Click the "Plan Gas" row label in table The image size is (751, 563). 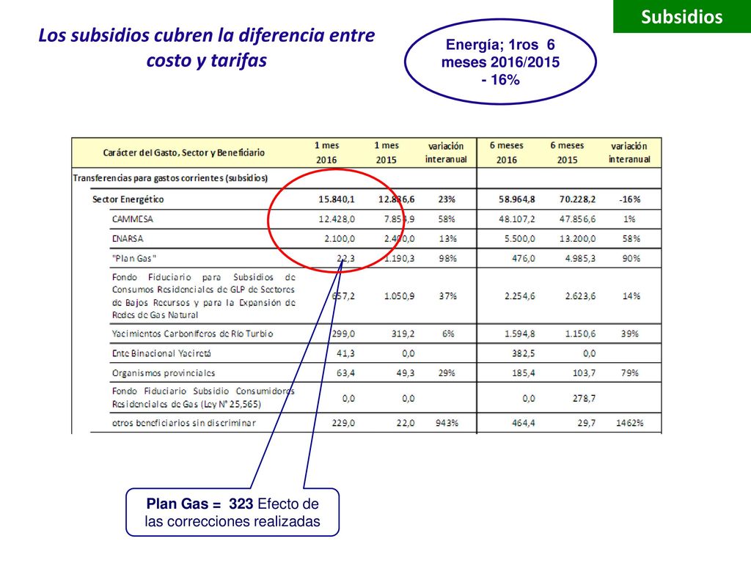[134, 259]
